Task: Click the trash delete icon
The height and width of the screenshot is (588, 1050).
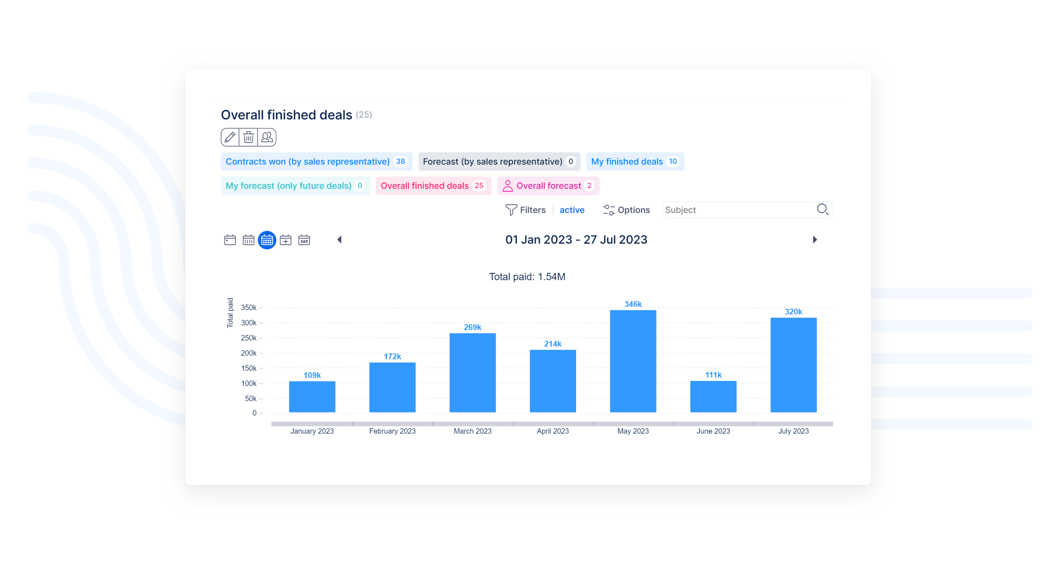Action: [x=248, y=137]
